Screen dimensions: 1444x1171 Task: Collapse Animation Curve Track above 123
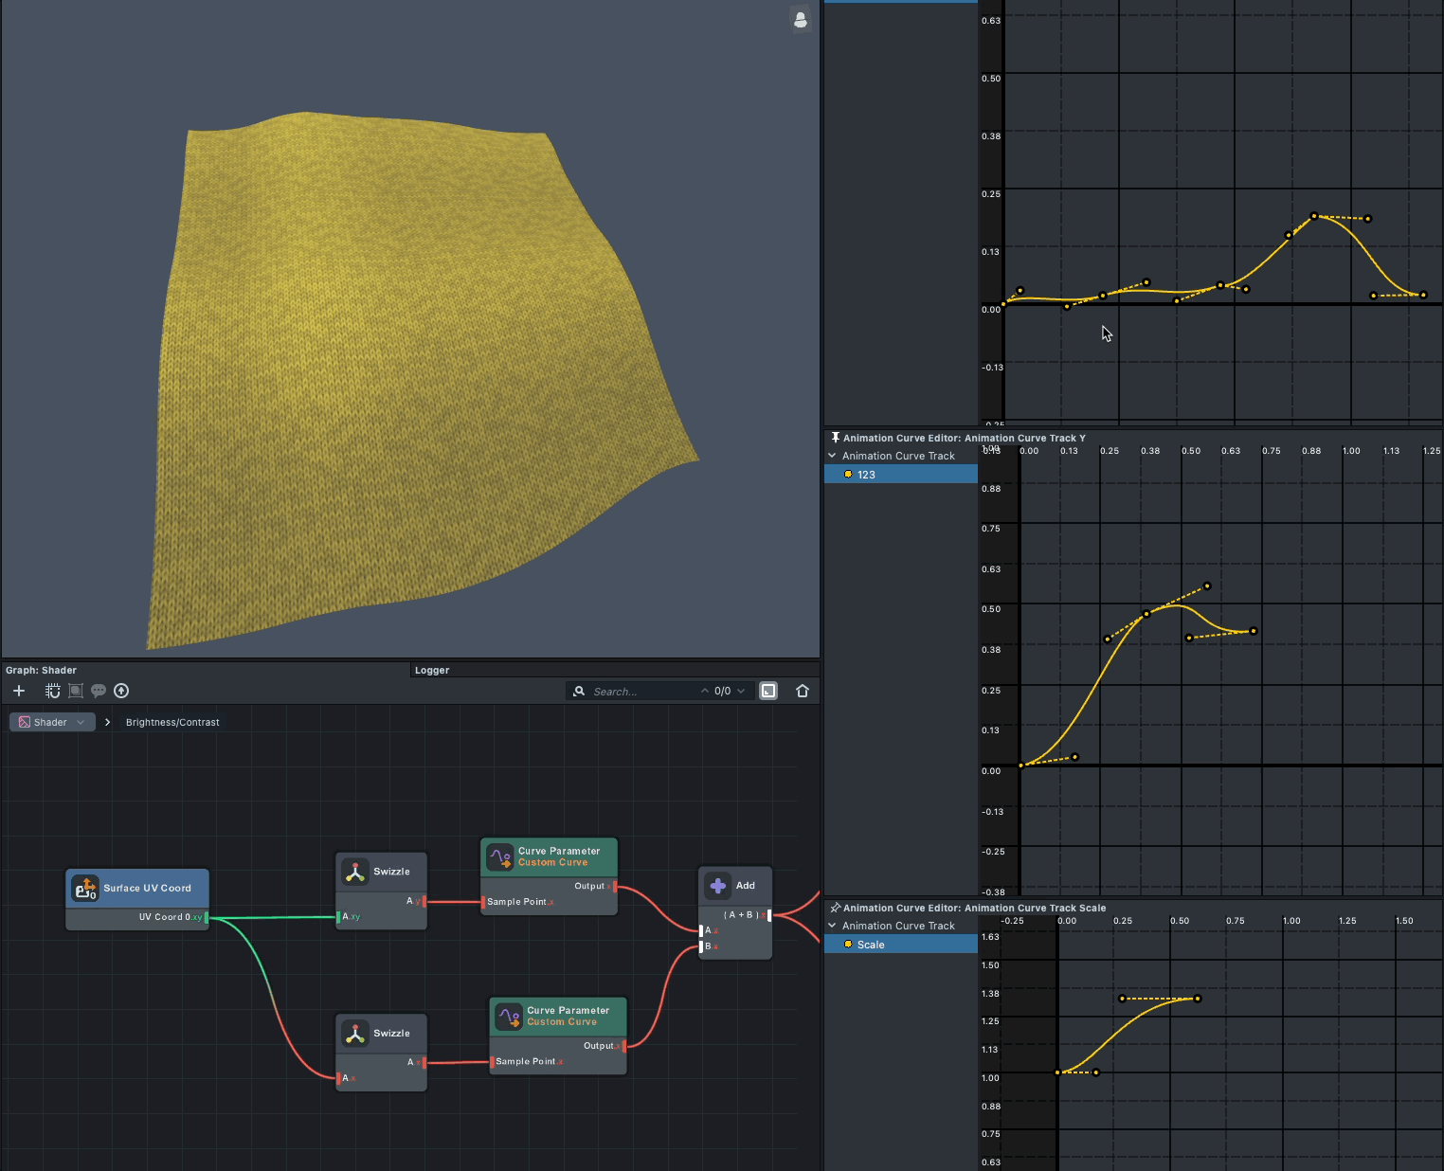(833, 456)
